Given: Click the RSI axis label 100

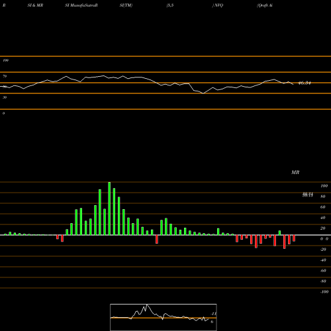Looking at the screenshot, I should [x=5, y=60].
